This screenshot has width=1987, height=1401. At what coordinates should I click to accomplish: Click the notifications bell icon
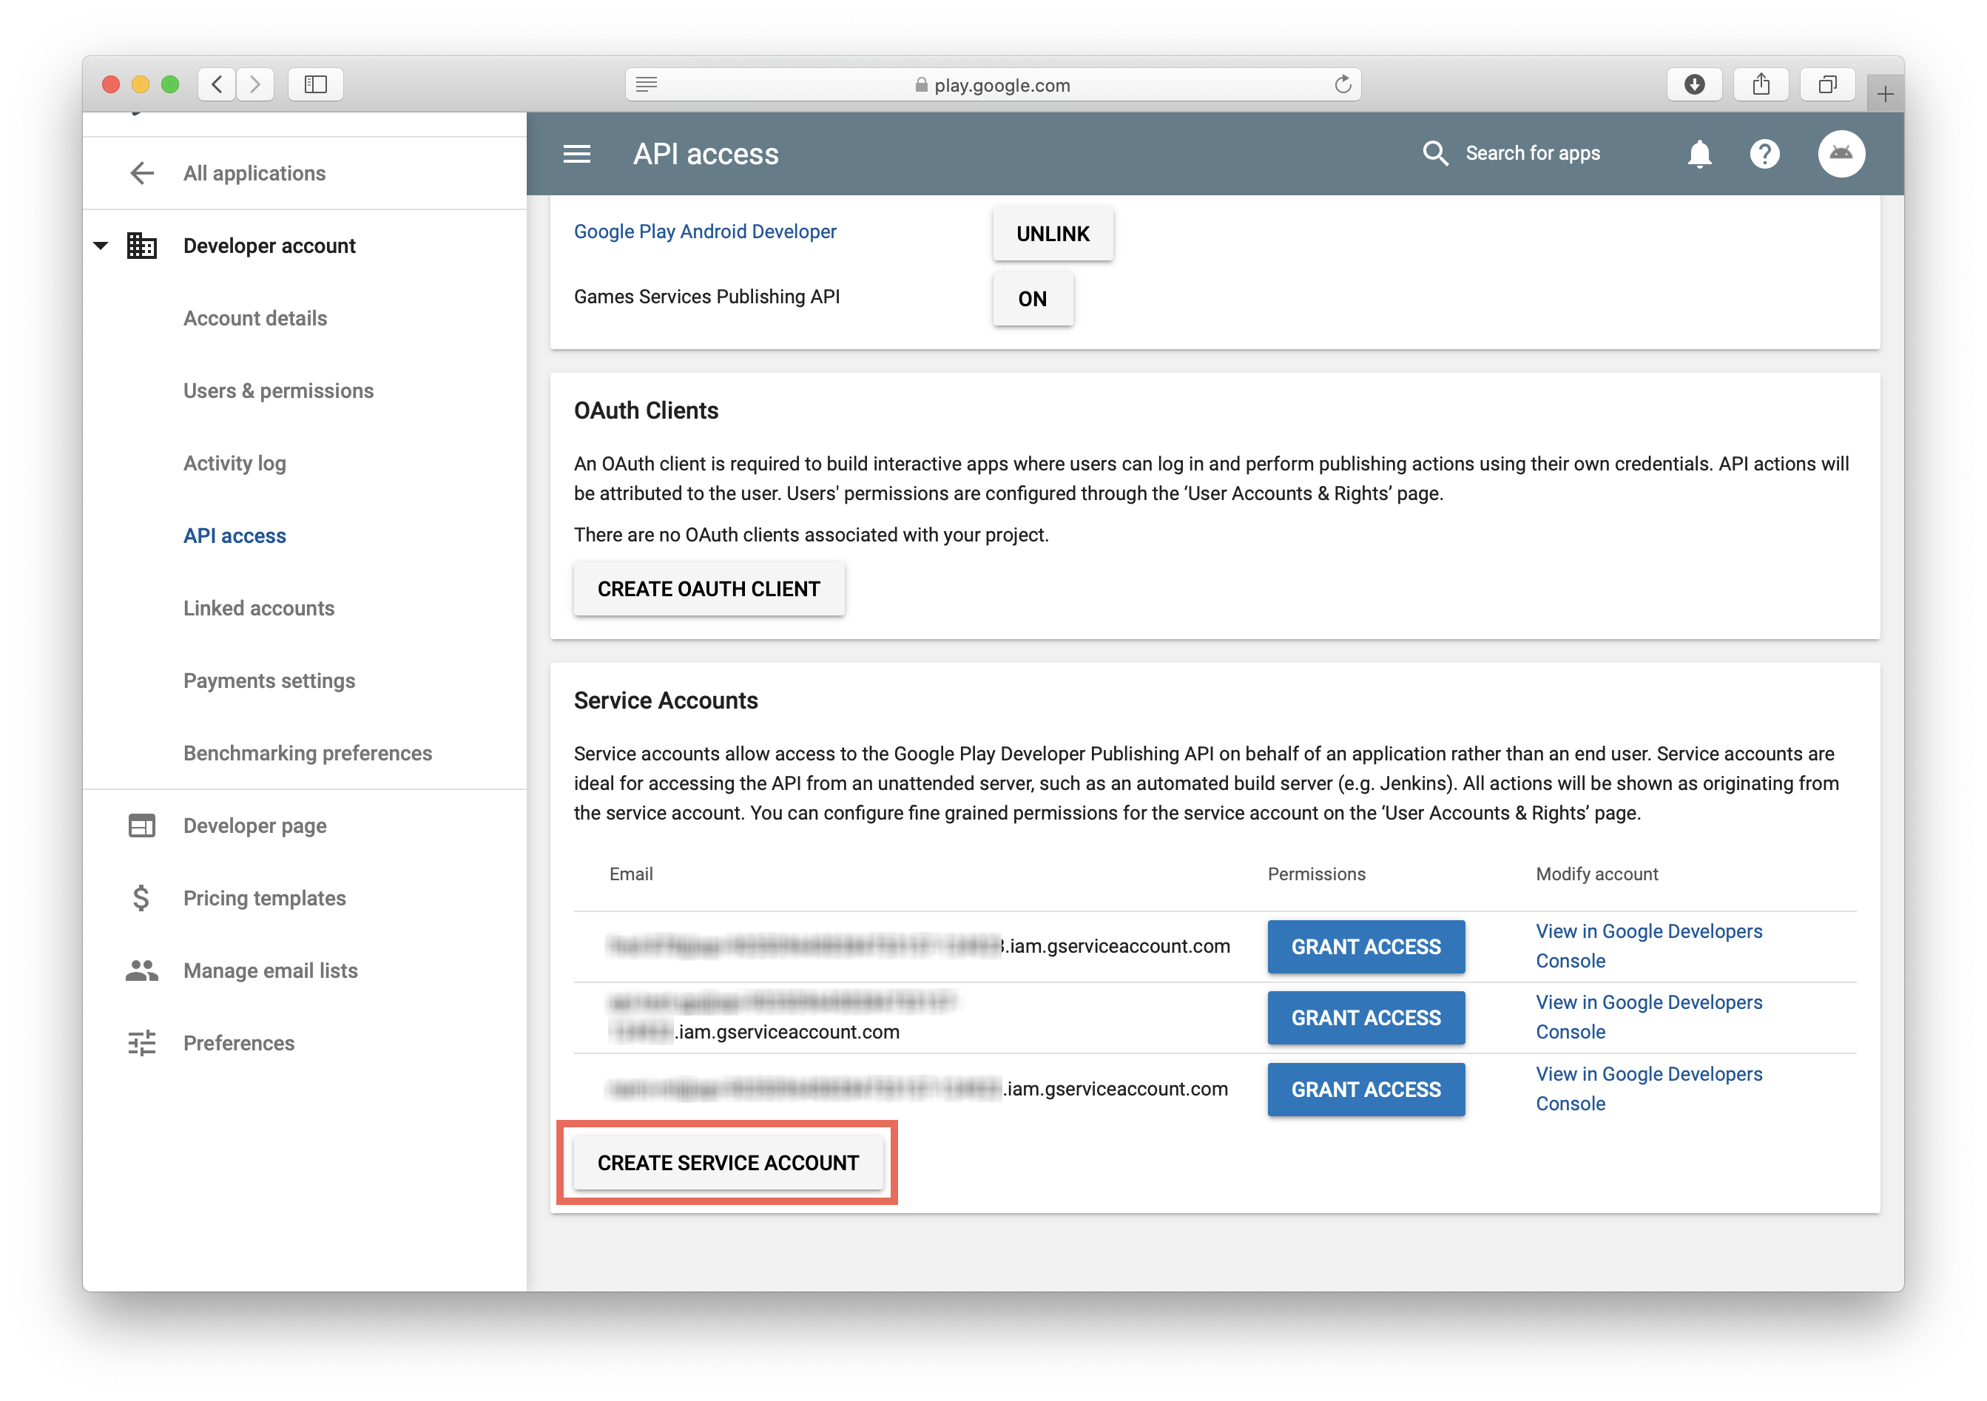pos(1698,154)
